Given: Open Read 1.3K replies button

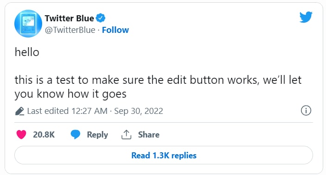Looking at the screenshot, I should [163, 155].
